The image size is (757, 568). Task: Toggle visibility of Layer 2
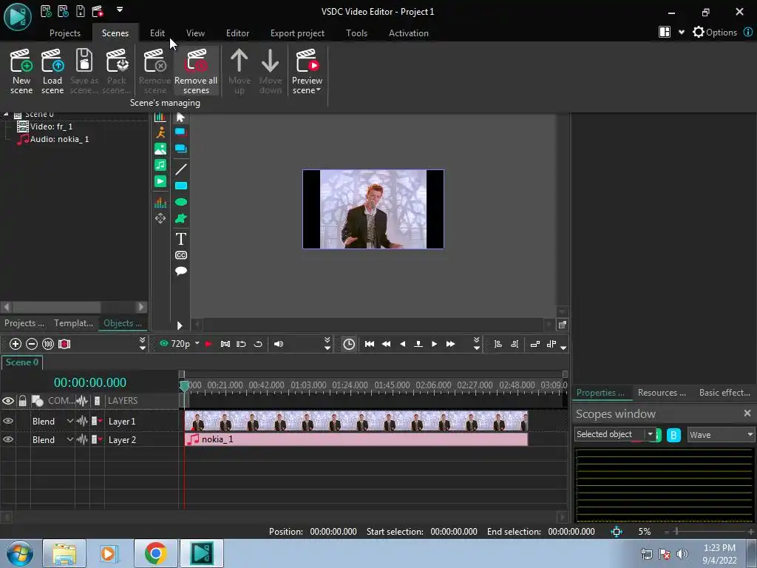8,439
